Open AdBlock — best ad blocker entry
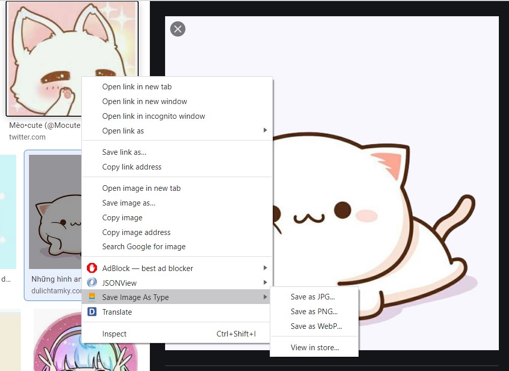509x371 pixels. click(x=177, y=268)
